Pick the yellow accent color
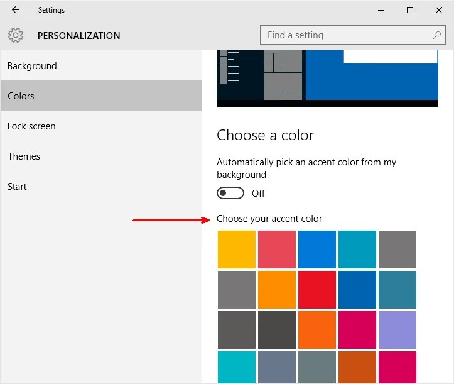The height and width of the screenshot is (384, 454). (237, 250)
